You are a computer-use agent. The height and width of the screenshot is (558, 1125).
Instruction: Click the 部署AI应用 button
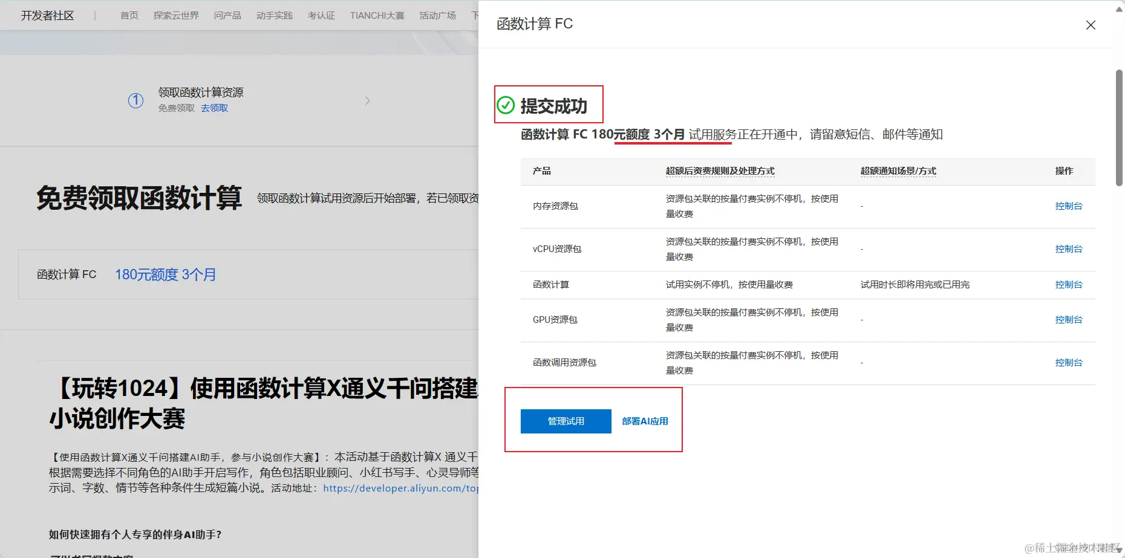coord(644,421)
